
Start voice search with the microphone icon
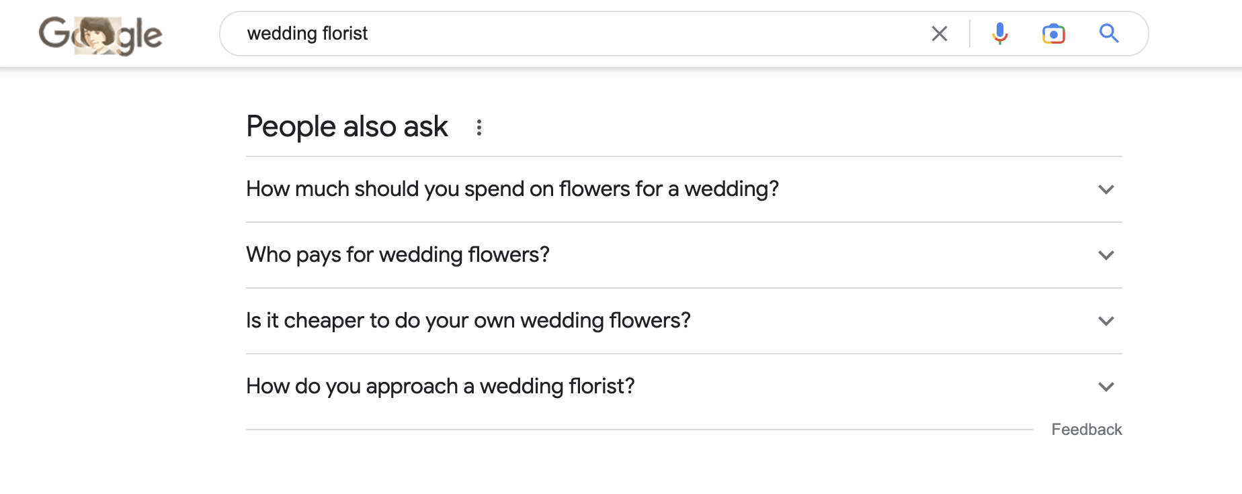1000,34
